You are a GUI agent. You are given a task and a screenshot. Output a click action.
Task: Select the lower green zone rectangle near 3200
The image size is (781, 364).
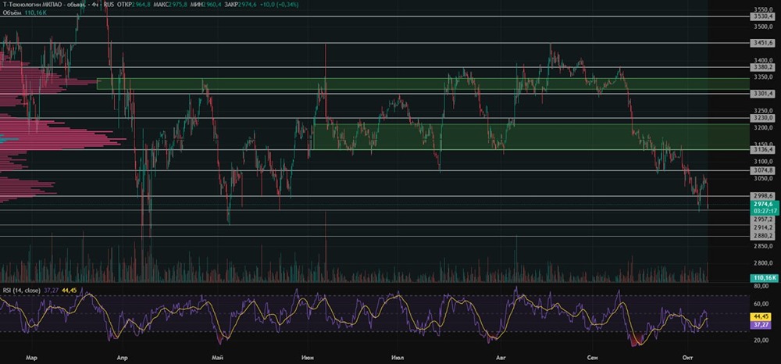click(531, 137)
